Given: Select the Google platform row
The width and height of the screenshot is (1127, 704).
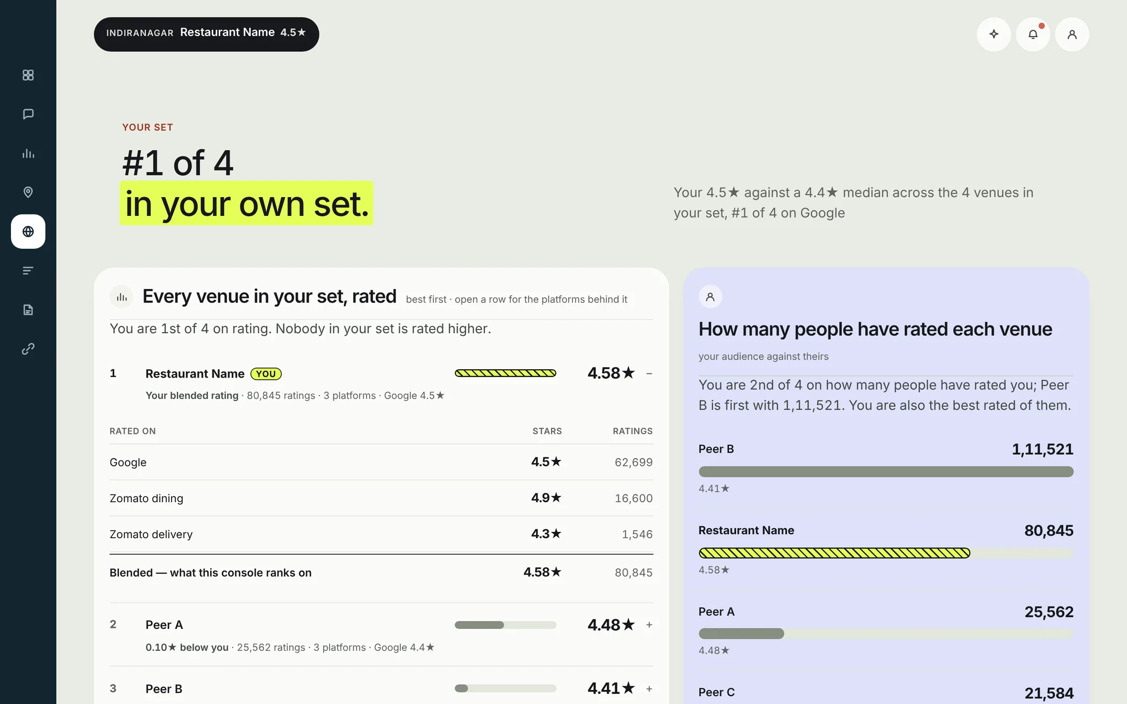Looking at the screenshot, I should click(381, 462).
